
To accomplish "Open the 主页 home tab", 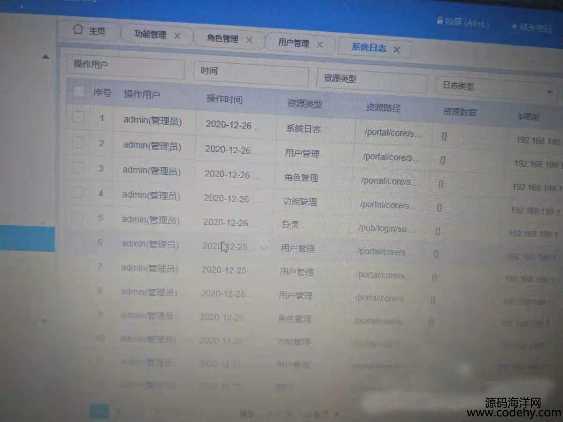I will pos(89,31).
